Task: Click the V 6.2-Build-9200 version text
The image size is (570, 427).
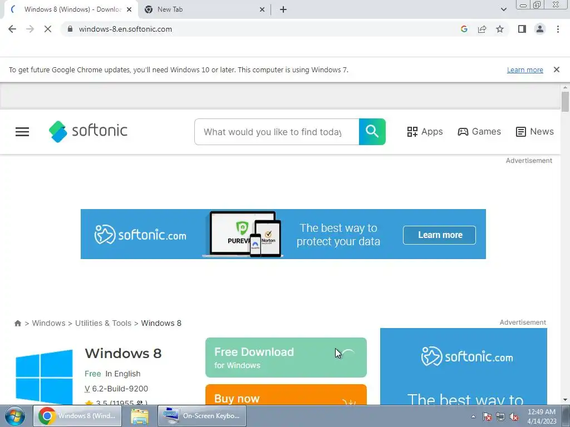Action: point(116,389)
